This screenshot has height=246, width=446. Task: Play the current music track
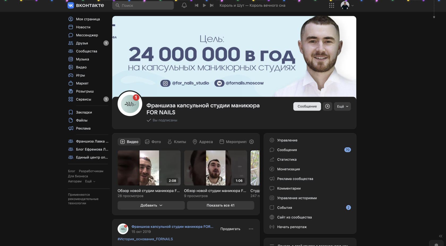click(x=204, y=5)
